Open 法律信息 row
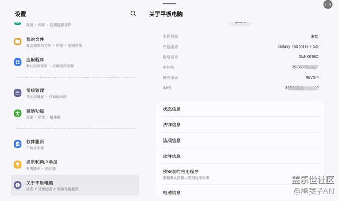This screenshot has height=201, width=339. pos(240,125)
